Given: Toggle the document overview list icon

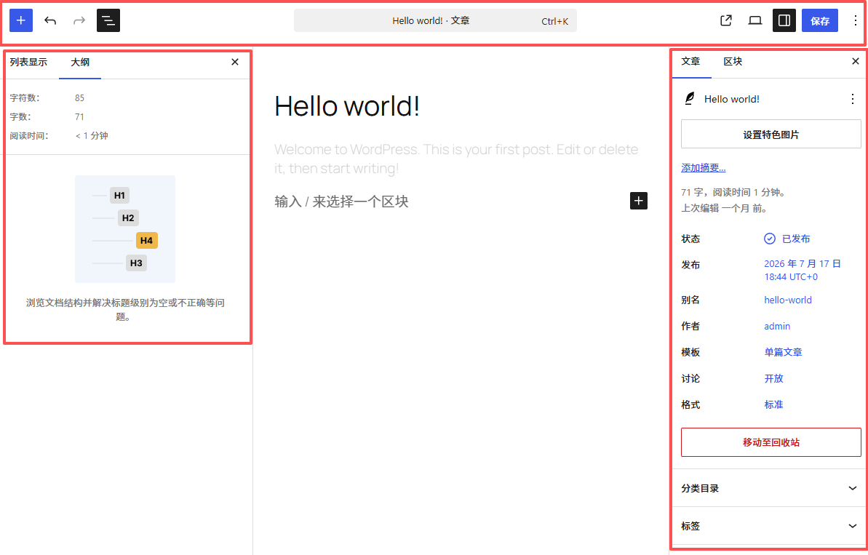Looking at the screenshot, I should point(108,20).
